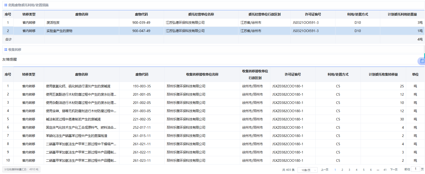Select row with 实验室产生的废物
Image resolution: width=425 pixels, height=174 pixels.
pos(59,31)
